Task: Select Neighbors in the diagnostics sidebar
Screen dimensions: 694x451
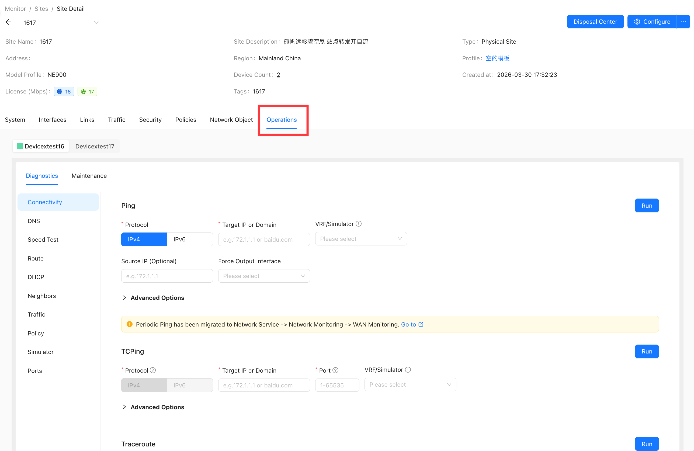Action: tap(58, 296)
